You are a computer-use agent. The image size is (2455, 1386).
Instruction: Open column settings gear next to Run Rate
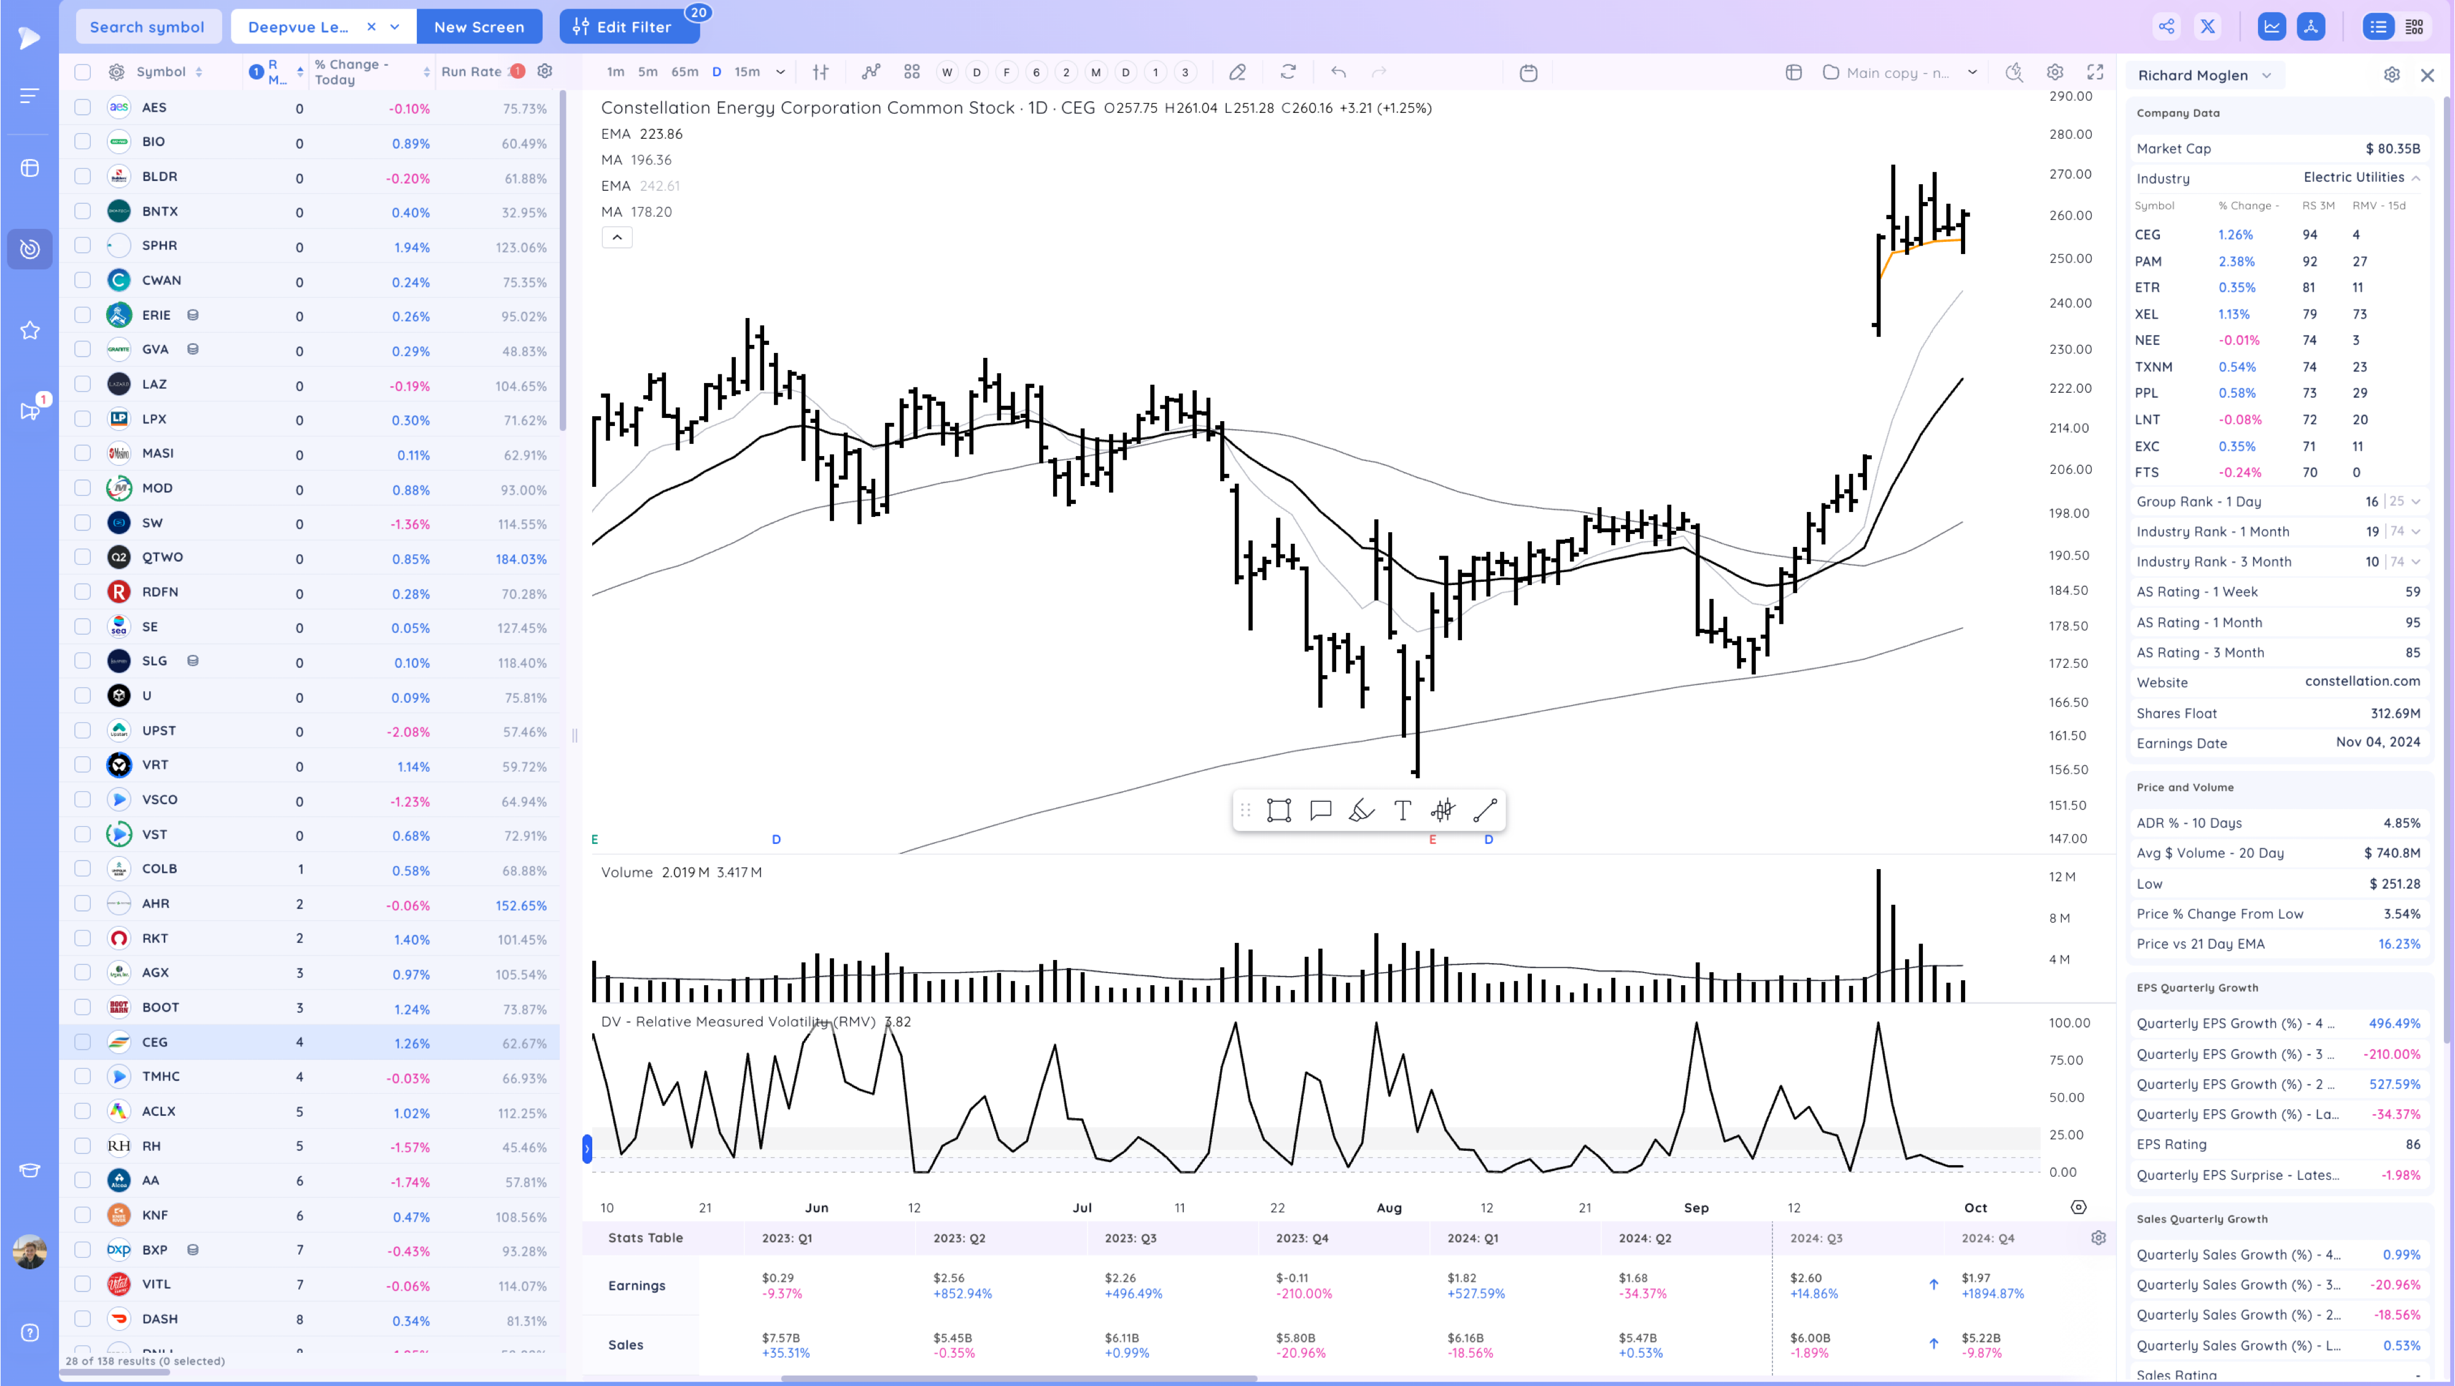pyautogui.click(x=545, y=71)
